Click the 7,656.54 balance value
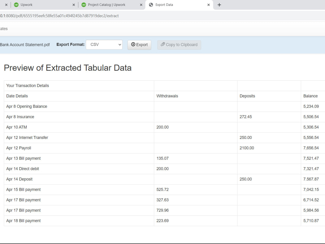325x244 pixels. coord(311,148)
